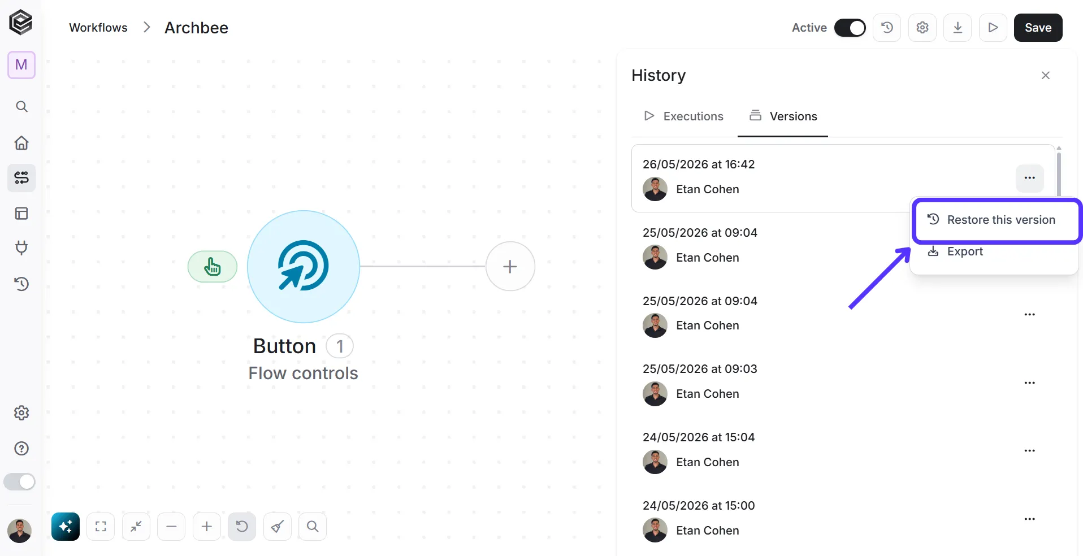Select the Button flow controls node
Image resolution: width=1083 pixels, height=556 pixels.
pos(304,267)
